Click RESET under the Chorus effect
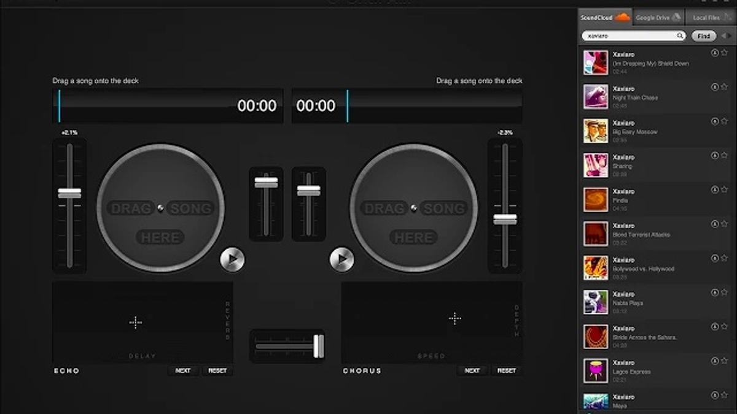Viewport: 737px width, 414px height. click(507, 370)
